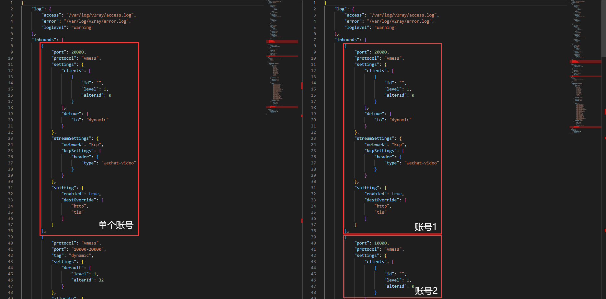Click the "default" key in the left pane
The image size is (606, 299).
pos(73,268)
